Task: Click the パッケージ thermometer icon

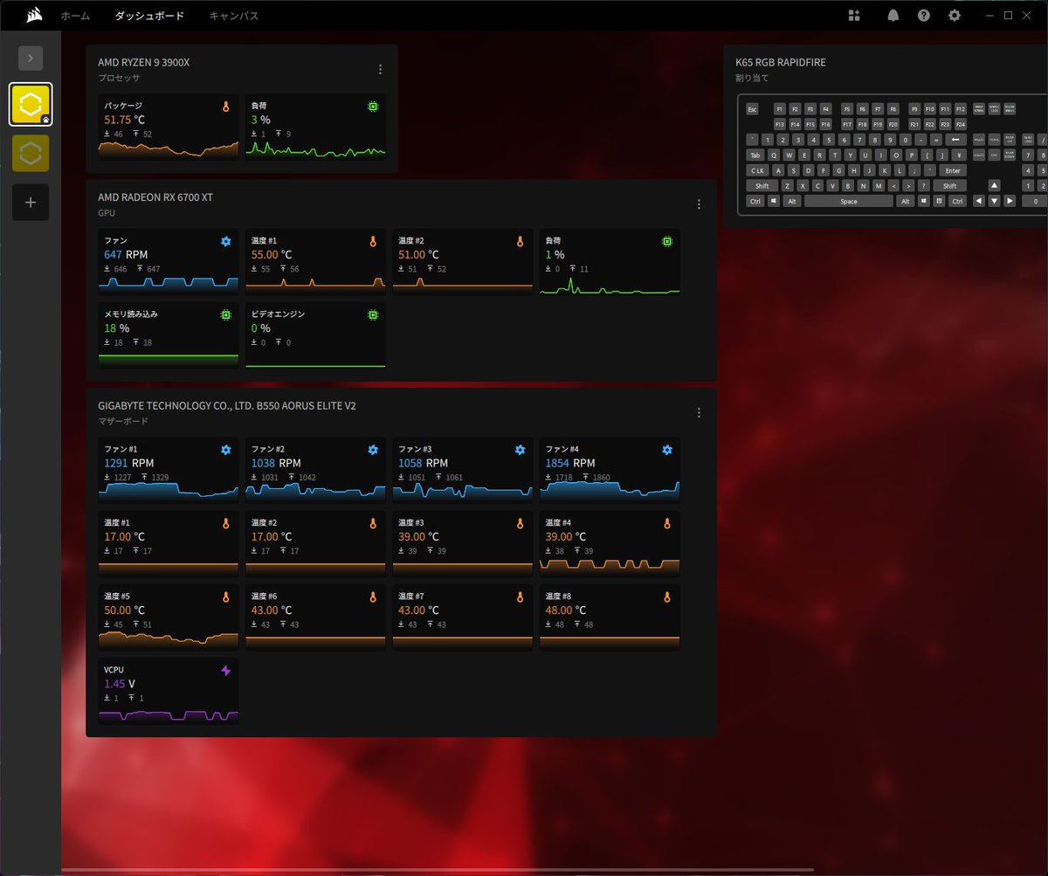Action: 225,107
